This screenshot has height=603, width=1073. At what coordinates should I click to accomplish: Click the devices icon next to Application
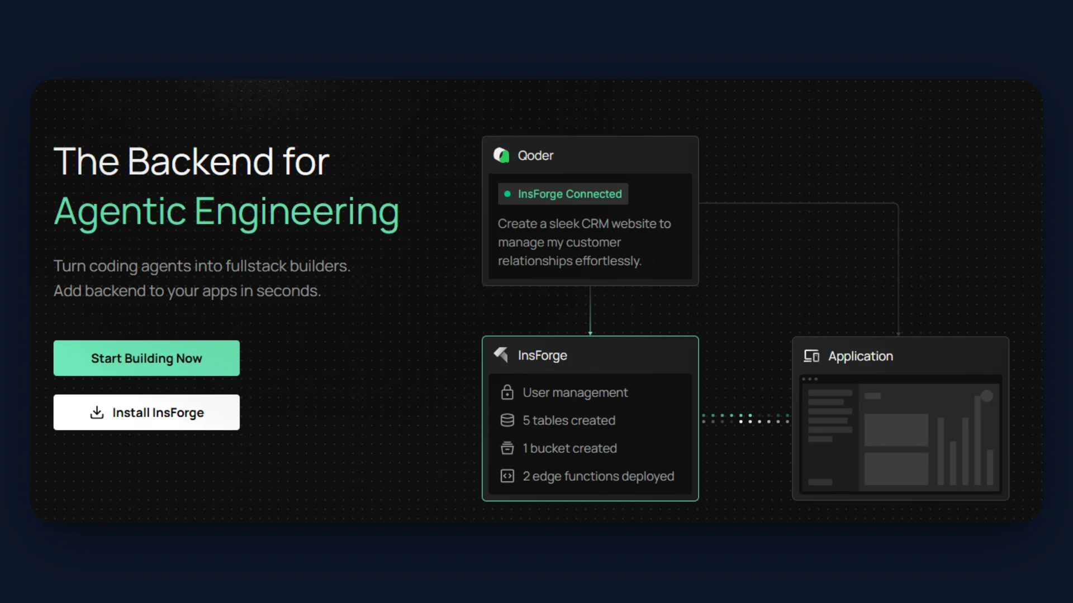coord(812,356)
